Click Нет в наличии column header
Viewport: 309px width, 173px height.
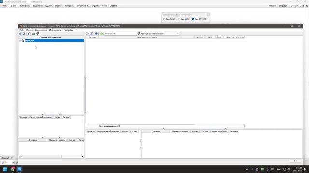click(x=238, y=37)
